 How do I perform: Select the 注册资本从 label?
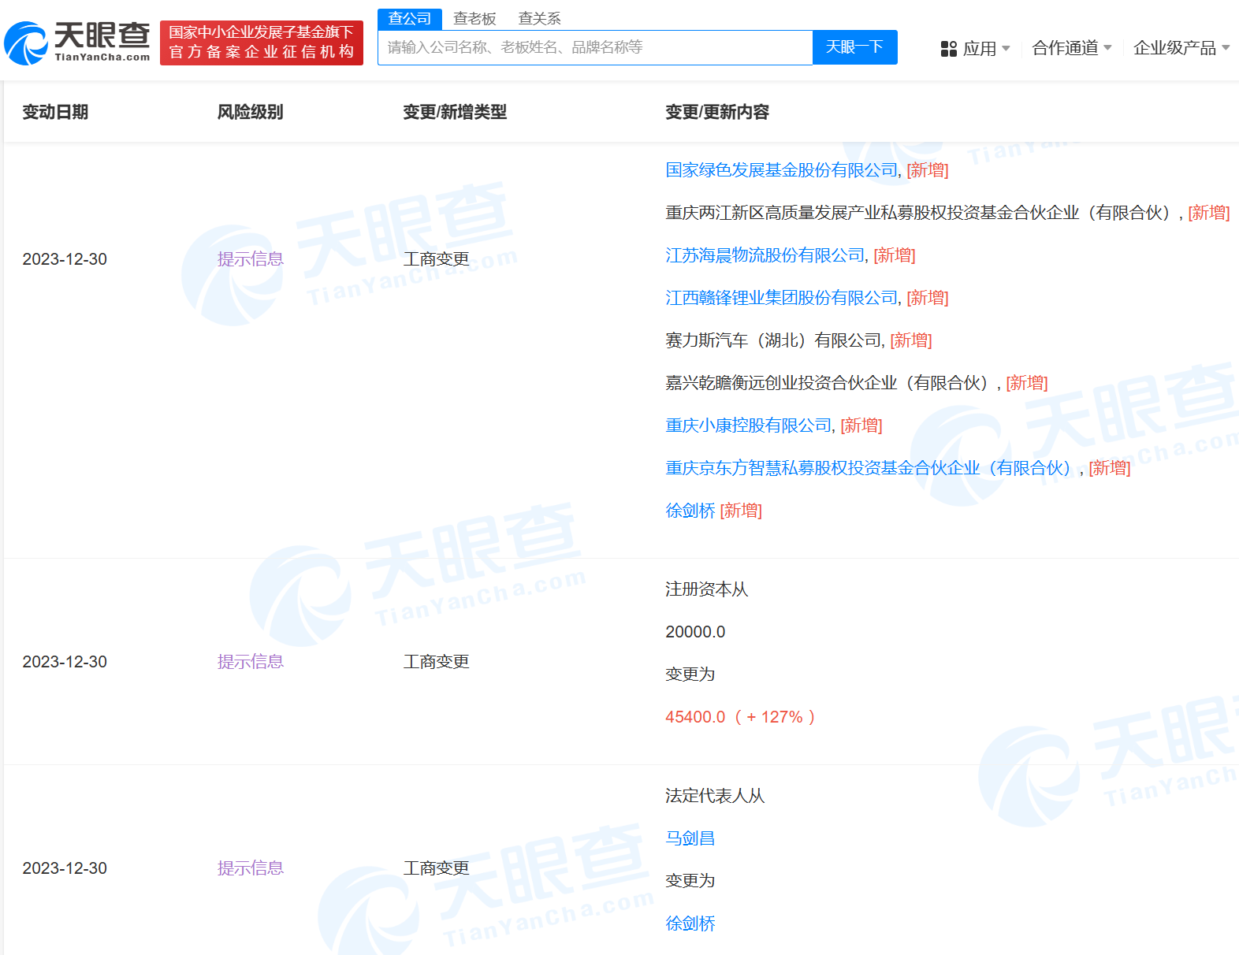(x=707, y=589)
